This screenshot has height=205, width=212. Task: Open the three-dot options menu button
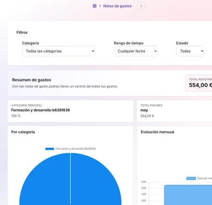tap(141, 6)
